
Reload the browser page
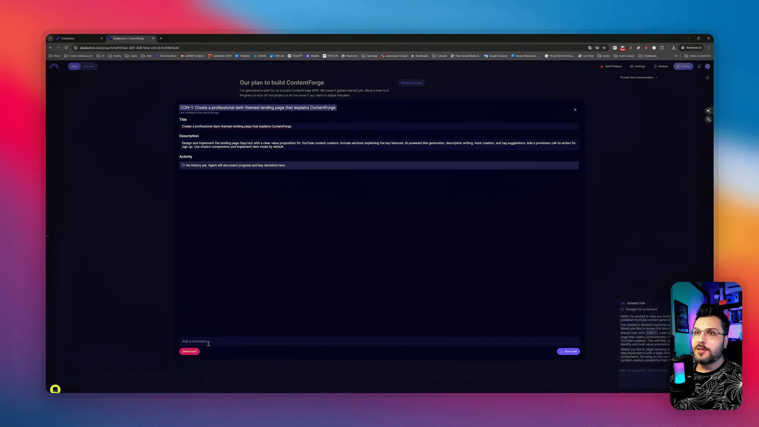pyautogui.click(x=66, y=48)
